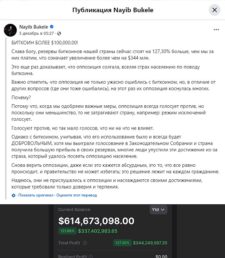Close the Nayib Bukele publication dialog

point(214,10)
